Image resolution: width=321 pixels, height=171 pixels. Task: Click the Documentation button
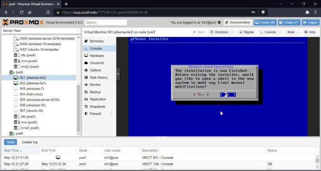(238, 22)
